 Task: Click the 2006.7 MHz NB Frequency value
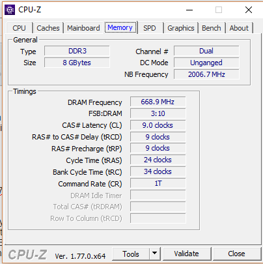[x=206, y=74]
